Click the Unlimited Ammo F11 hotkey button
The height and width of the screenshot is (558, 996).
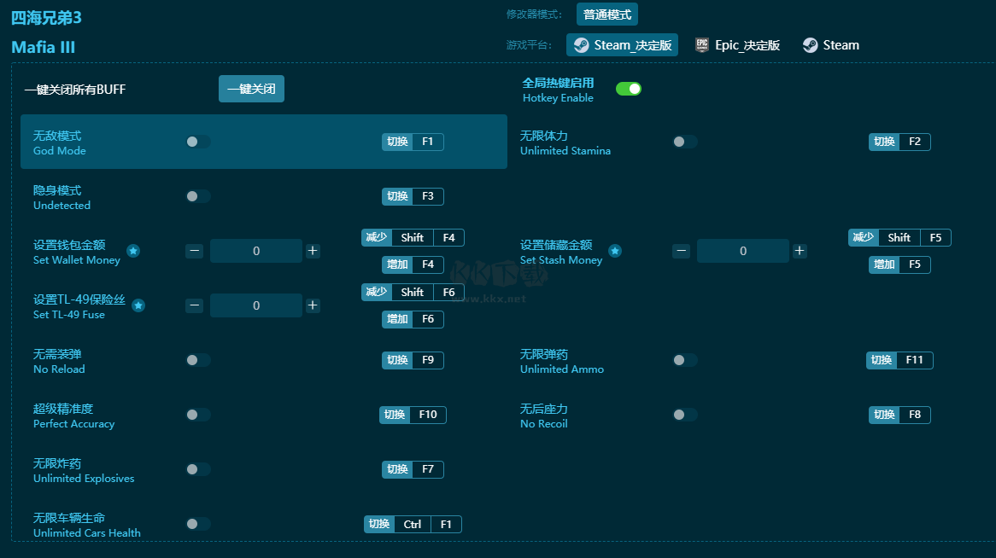pyautogui.click(x=899, y=360)
